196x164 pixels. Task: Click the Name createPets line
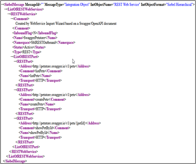pos(37,104)
